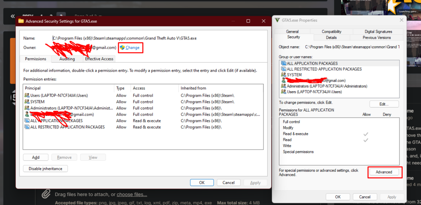Click the Administrators group icon in Permission entries
Image resolution: width=421 pixels, height=205 pixels.
[x=27, y=108]
